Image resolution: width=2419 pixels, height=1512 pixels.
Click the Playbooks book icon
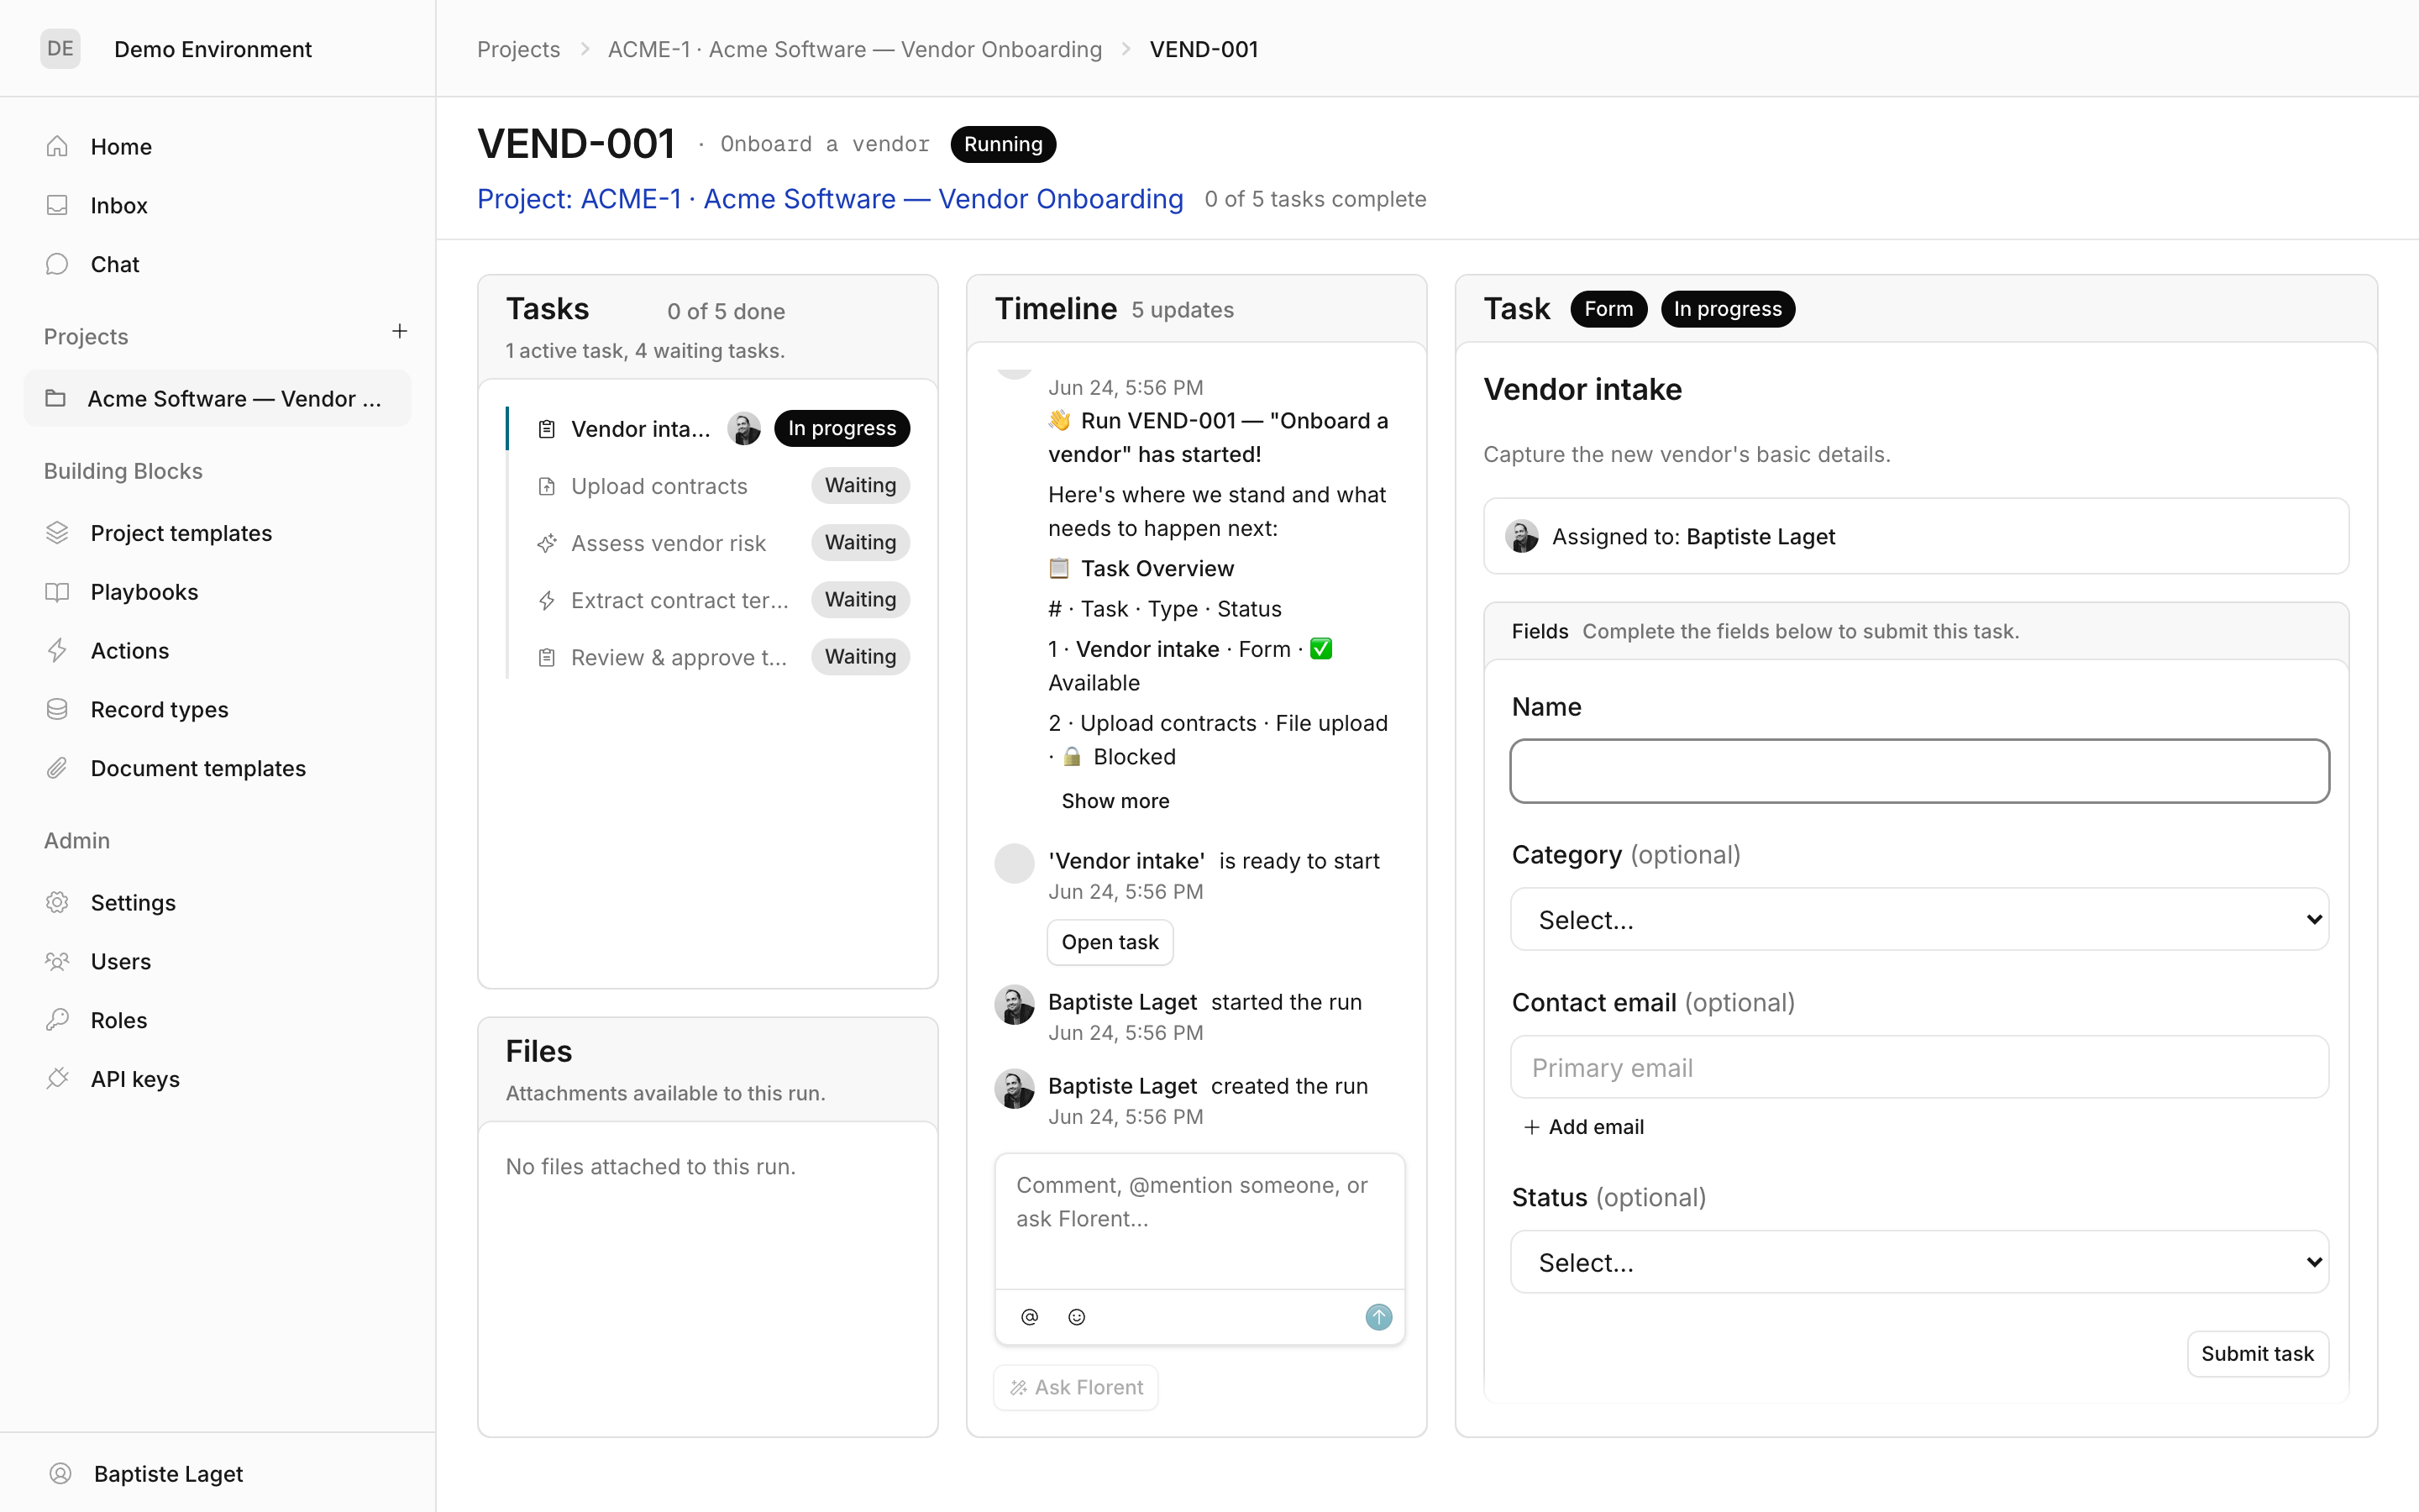point(57,592)
